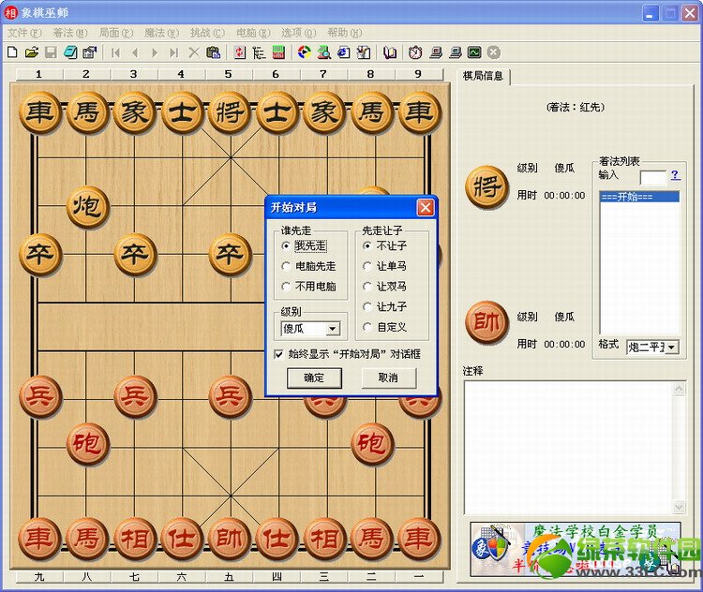
Task: Select the 自定义 radio button
Action: pos(367,327)
